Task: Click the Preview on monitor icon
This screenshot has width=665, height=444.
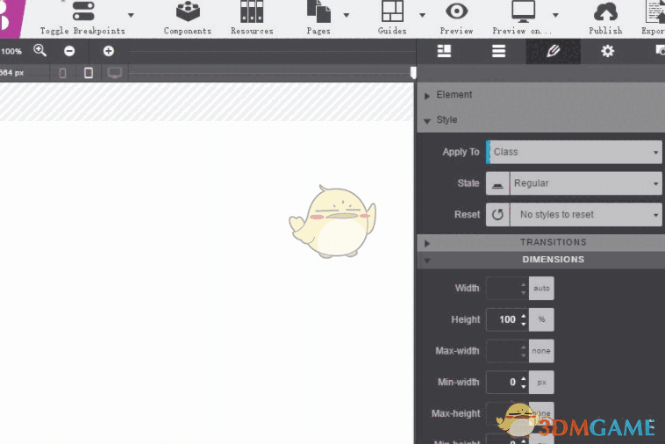Action: (524, 12)
